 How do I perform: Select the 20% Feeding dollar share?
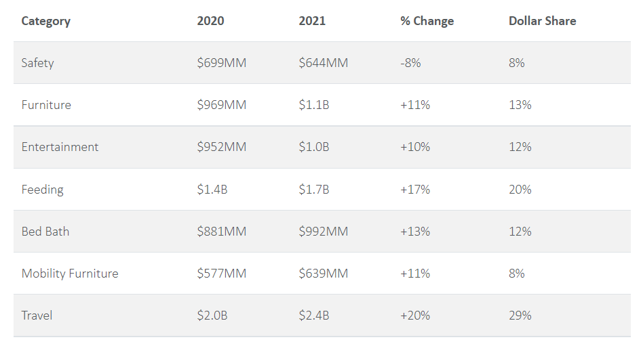(x=520, y=190)
